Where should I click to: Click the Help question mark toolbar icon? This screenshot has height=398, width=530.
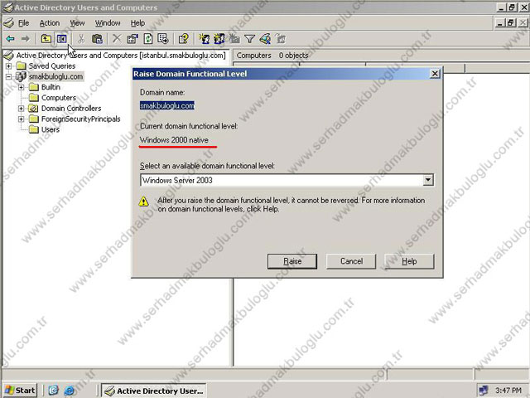184,39
